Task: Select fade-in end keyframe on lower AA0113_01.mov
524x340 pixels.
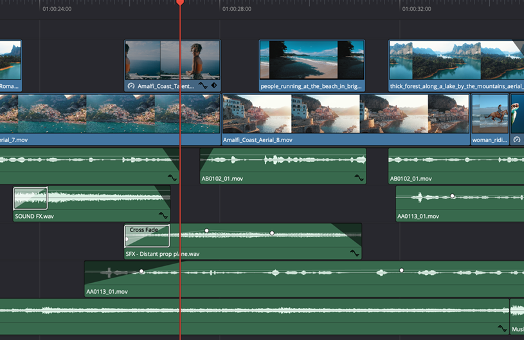Action: [x=141, y=271]
